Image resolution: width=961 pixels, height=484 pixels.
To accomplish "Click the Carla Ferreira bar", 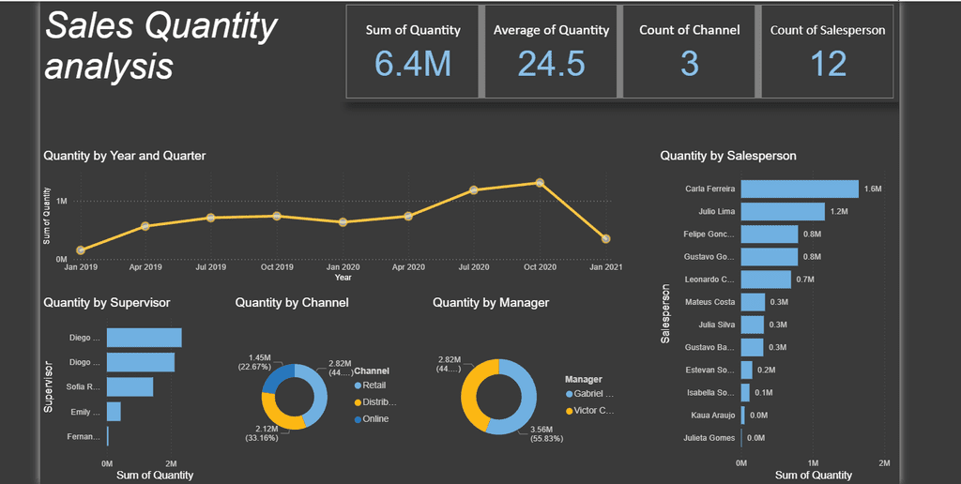I will 800,189.
